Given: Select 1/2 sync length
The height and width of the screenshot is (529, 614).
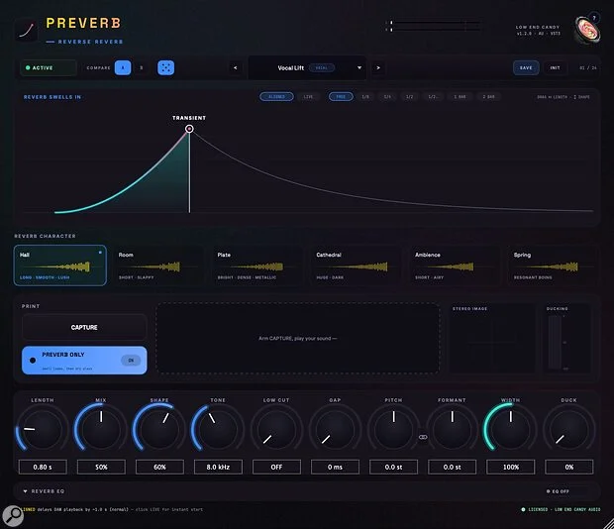Looking at the screenshot, I should 410,97.
